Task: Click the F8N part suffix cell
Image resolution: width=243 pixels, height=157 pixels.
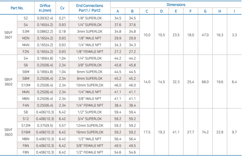Action: point(26,152)
